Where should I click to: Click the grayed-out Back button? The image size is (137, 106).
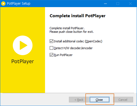pos(79,100)
